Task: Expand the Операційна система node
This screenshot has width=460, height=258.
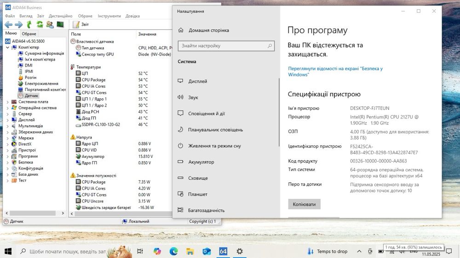Action: pos(8,108)
